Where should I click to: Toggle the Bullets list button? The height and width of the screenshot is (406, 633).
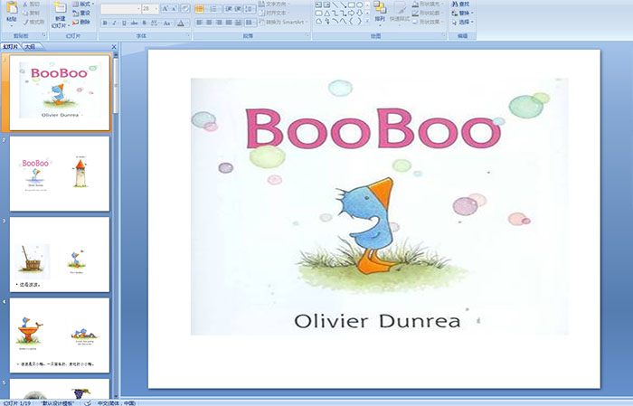pyautogui.click(x=201, y=9)
